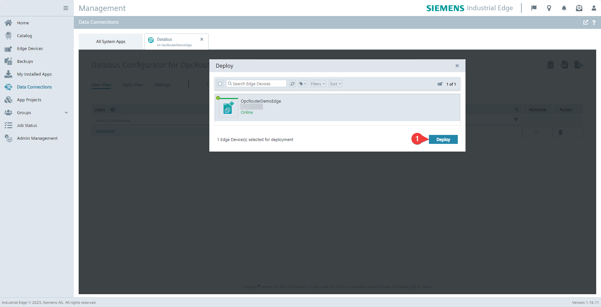The width and height of the screenshot is (601, 307).
Task: Open the user profile icon
Action: pyautogui.click(x=594, y=8)
